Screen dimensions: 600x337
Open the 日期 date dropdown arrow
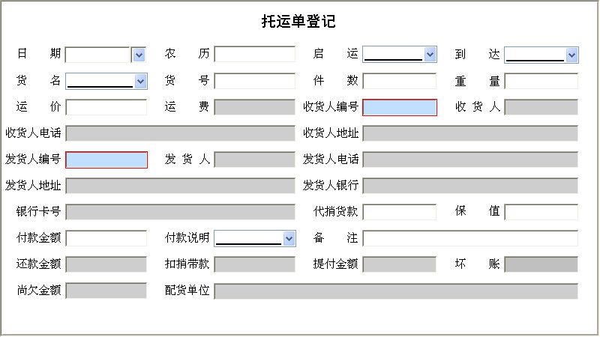pyautogui.click(x=139, y=55)
